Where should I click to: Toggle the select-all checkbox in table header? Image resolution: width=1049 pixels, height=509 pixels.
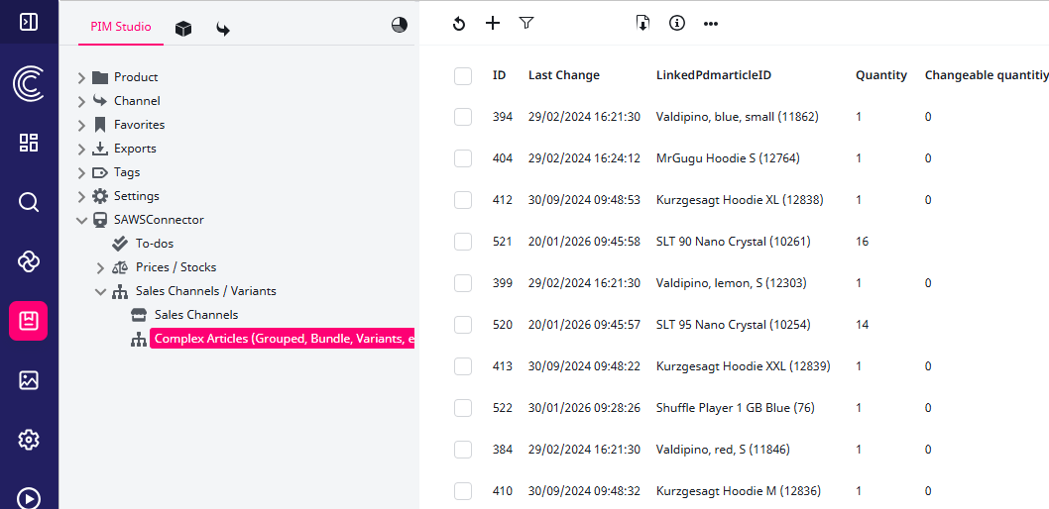[x=463, y=75]
